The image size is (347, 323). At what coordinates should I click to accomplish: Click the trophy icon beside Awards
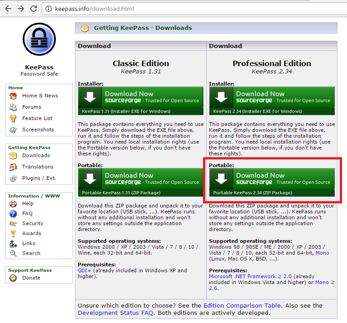pyautogui.click(x=13, y=233)
